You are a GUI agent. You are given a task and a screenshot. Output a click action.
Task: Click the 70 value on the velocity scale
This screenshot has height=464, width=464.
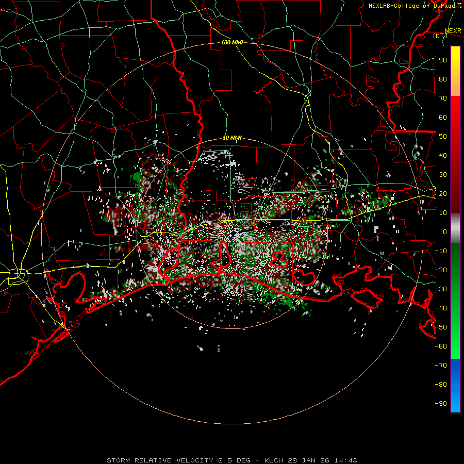tap(443, 98)
